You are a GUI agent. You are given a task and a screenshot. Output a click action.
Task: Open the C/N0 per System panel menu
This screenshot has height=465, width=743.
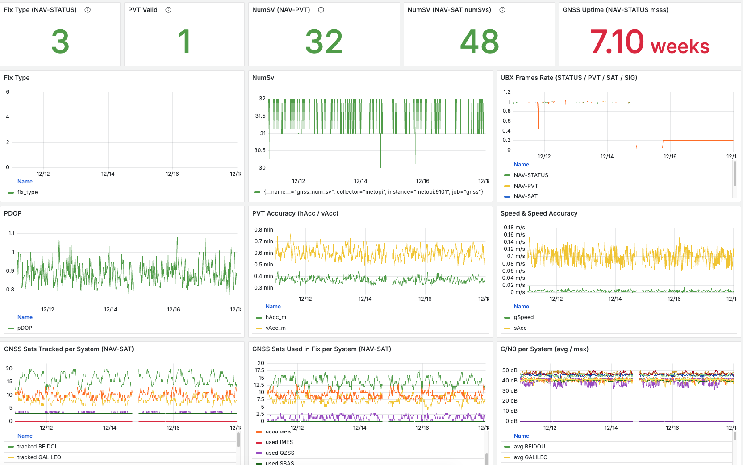click(x=544, y=349)
